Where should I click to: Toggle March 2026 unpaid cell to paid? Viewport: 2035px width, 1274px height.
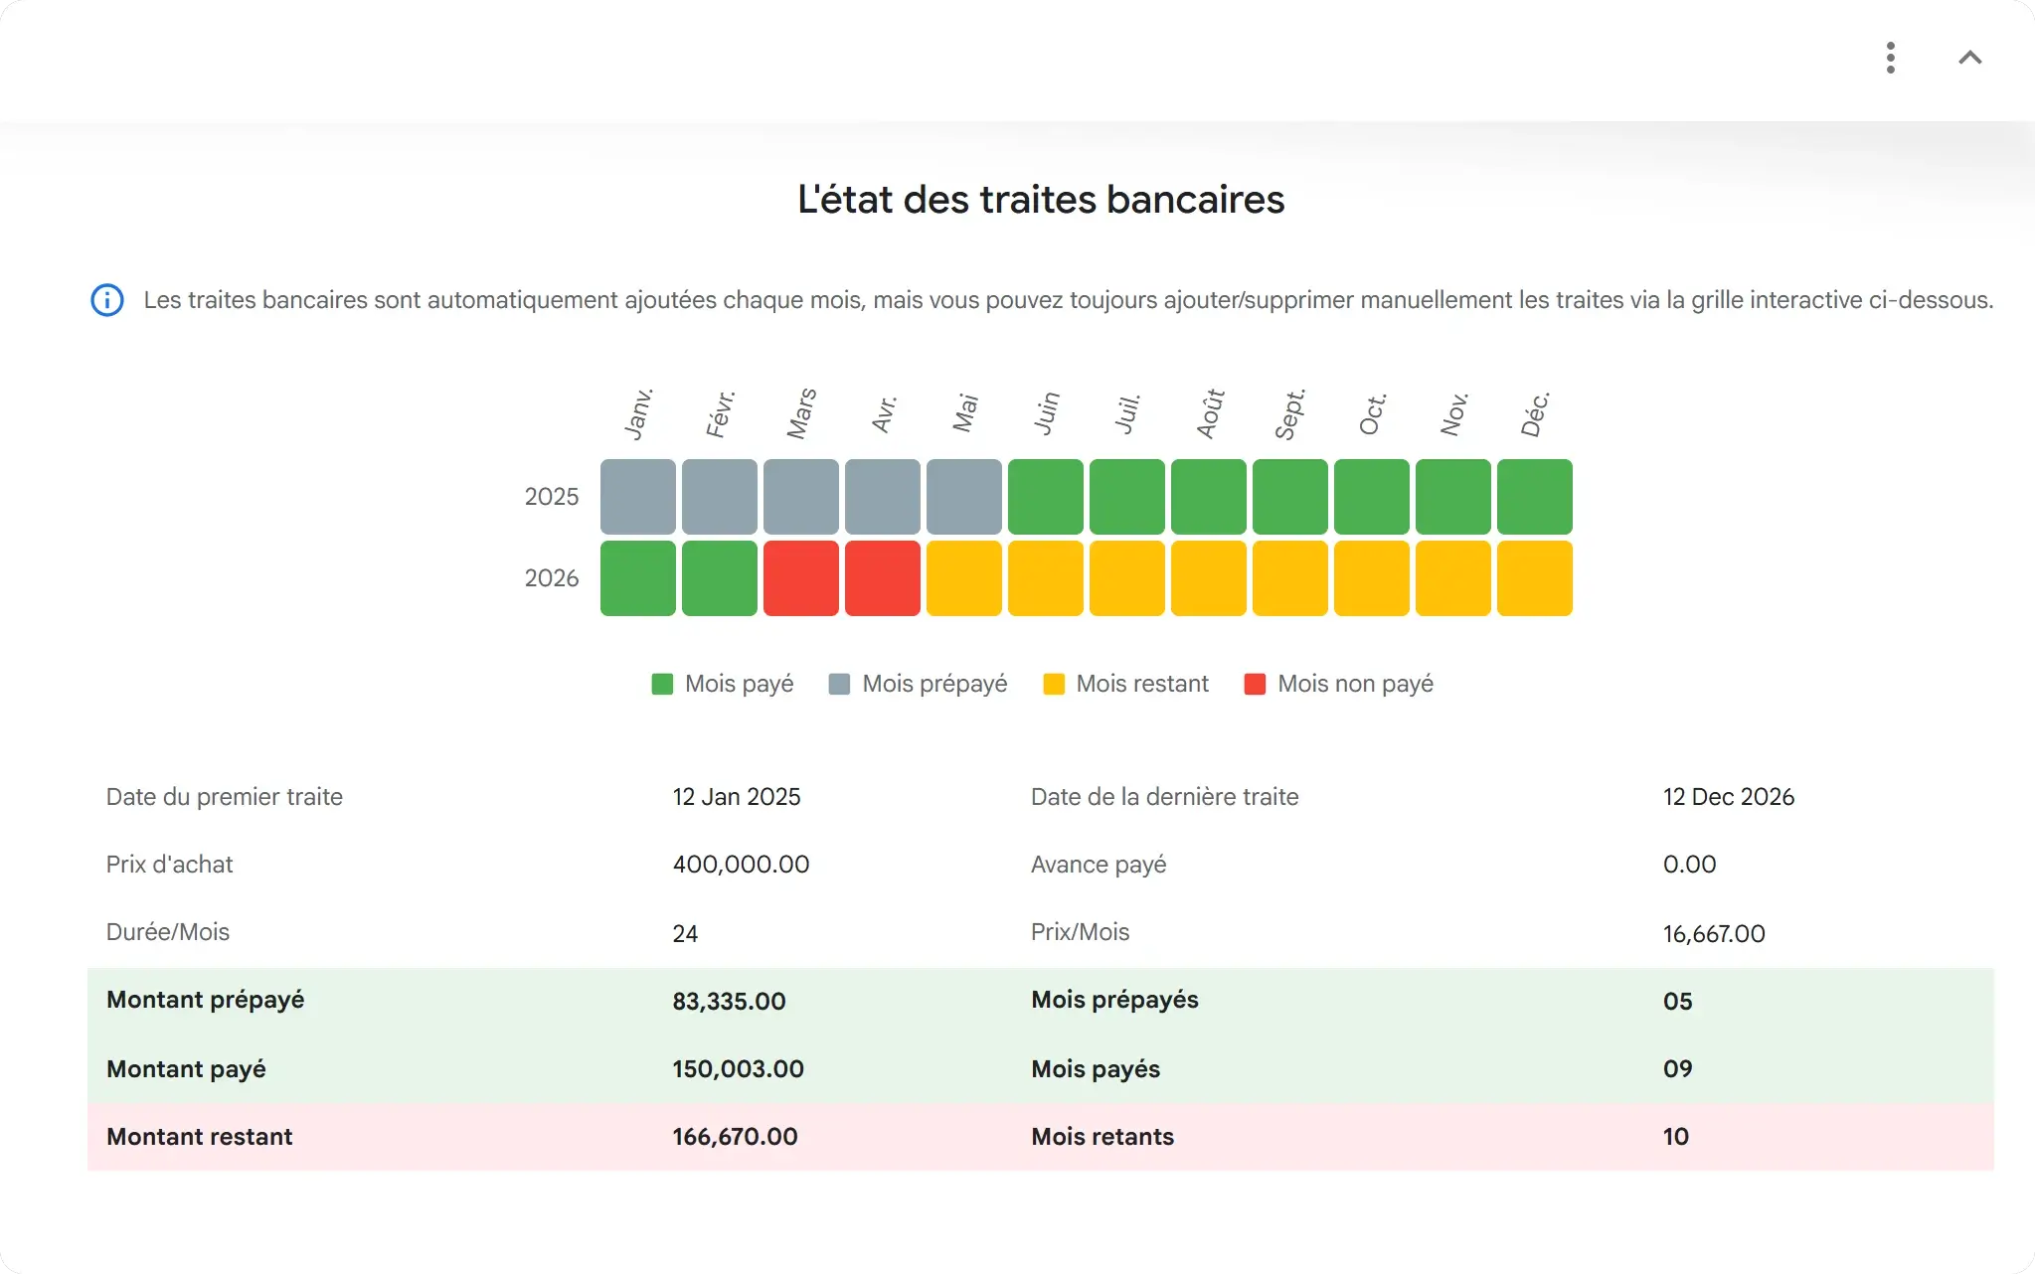[x=801, y=578]
